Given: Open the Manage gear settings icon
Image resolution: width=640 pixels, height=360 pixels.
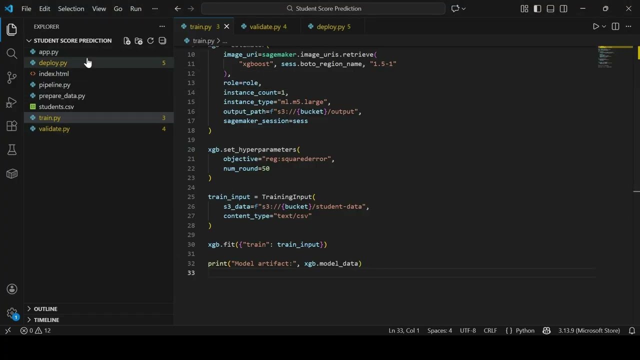Looking at the screenshot, I should tap(12, 313).
